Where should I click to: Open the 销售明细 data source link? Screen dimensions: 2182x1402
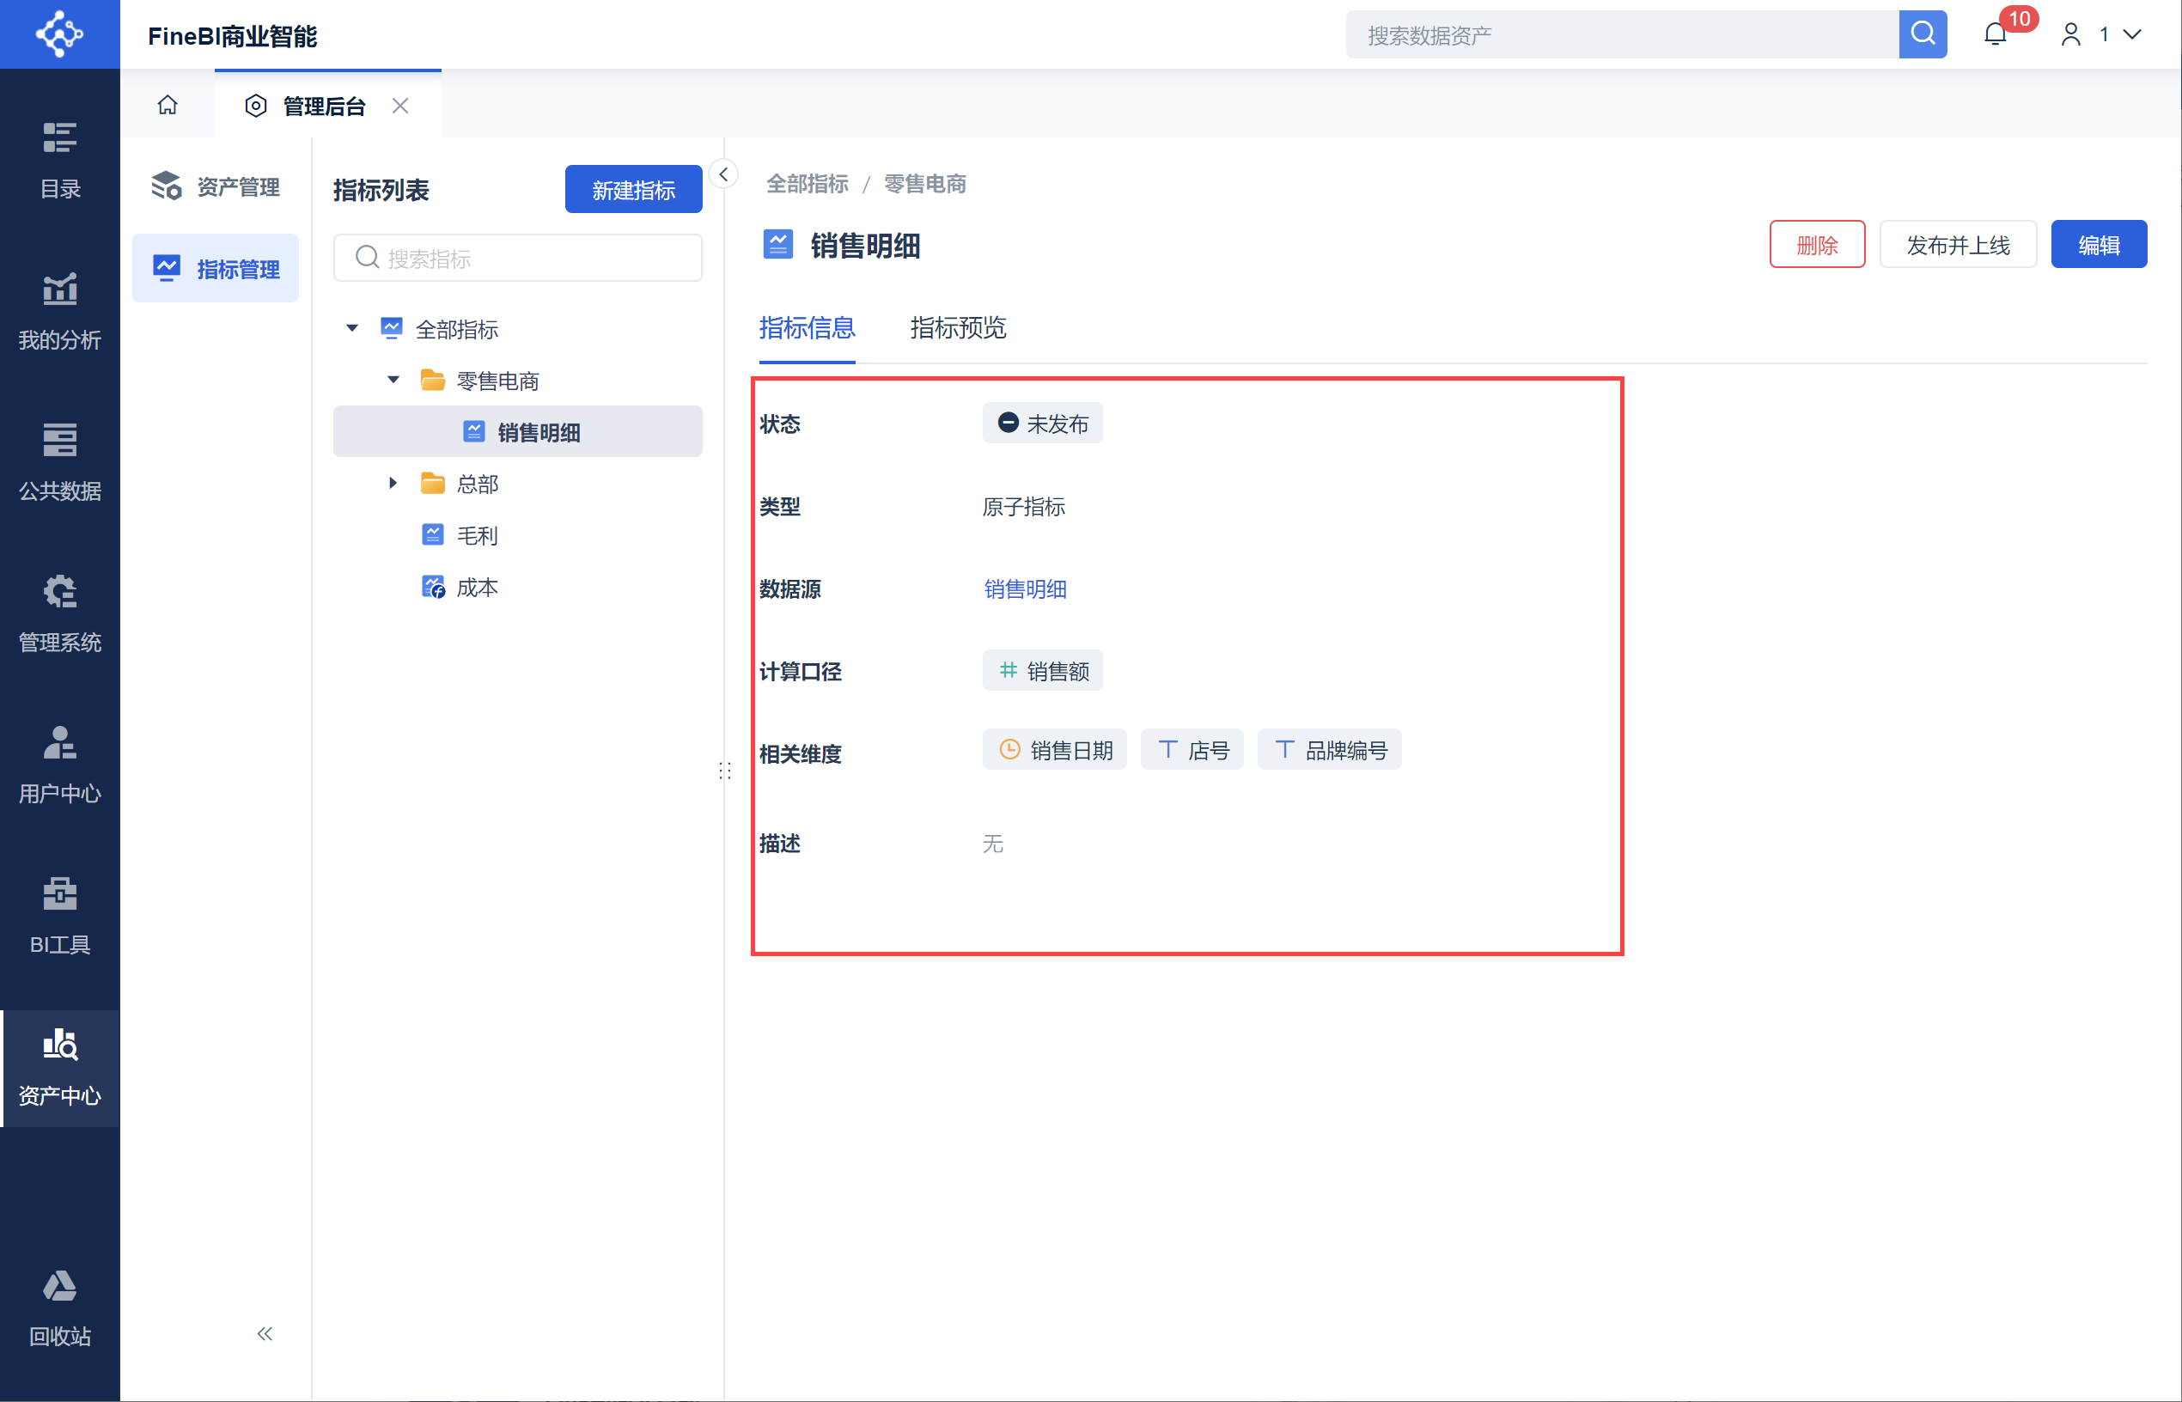pos(1025,589)
